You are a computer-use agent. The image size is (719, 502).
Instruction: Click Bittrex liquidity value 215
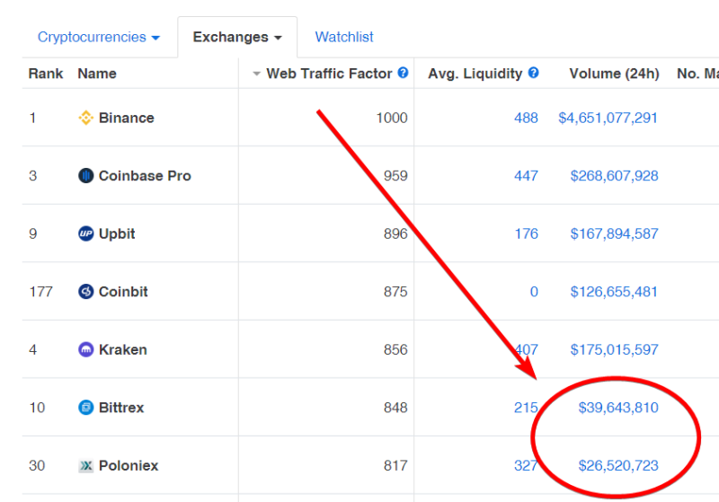click(x=526, y=408)
